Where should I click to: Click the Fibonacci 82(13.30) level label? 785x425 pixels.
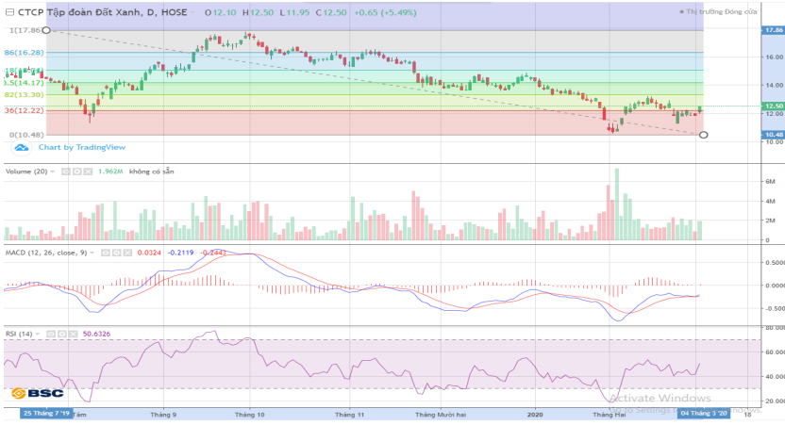click(24, 94)
